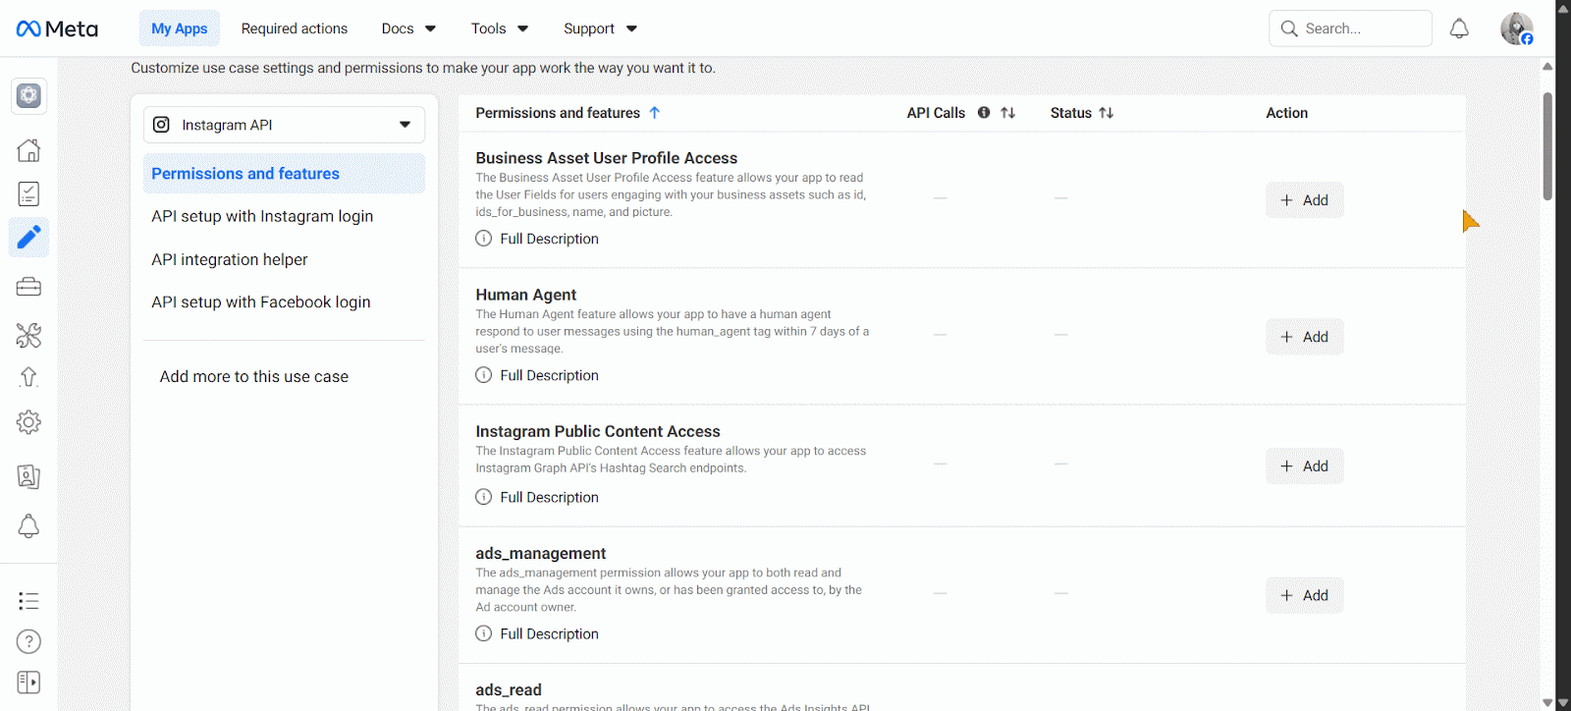Select the pencil Use cases icon

point(28,237)
